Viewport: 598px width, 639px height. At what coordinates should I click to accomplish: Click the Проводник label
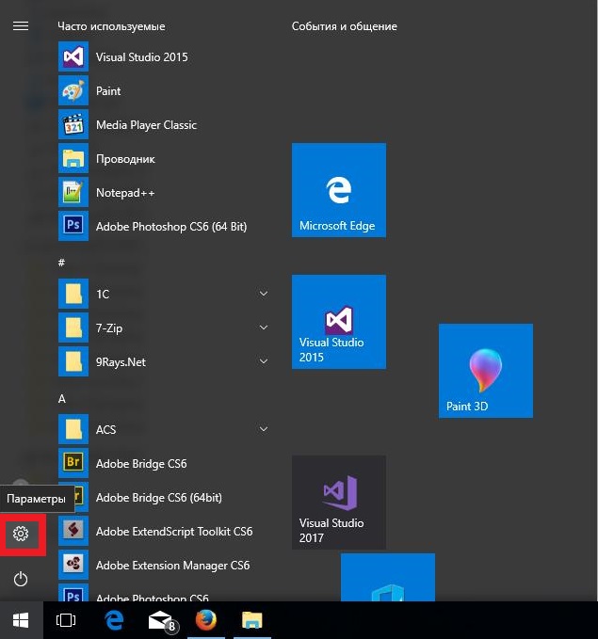click(125, 159)
